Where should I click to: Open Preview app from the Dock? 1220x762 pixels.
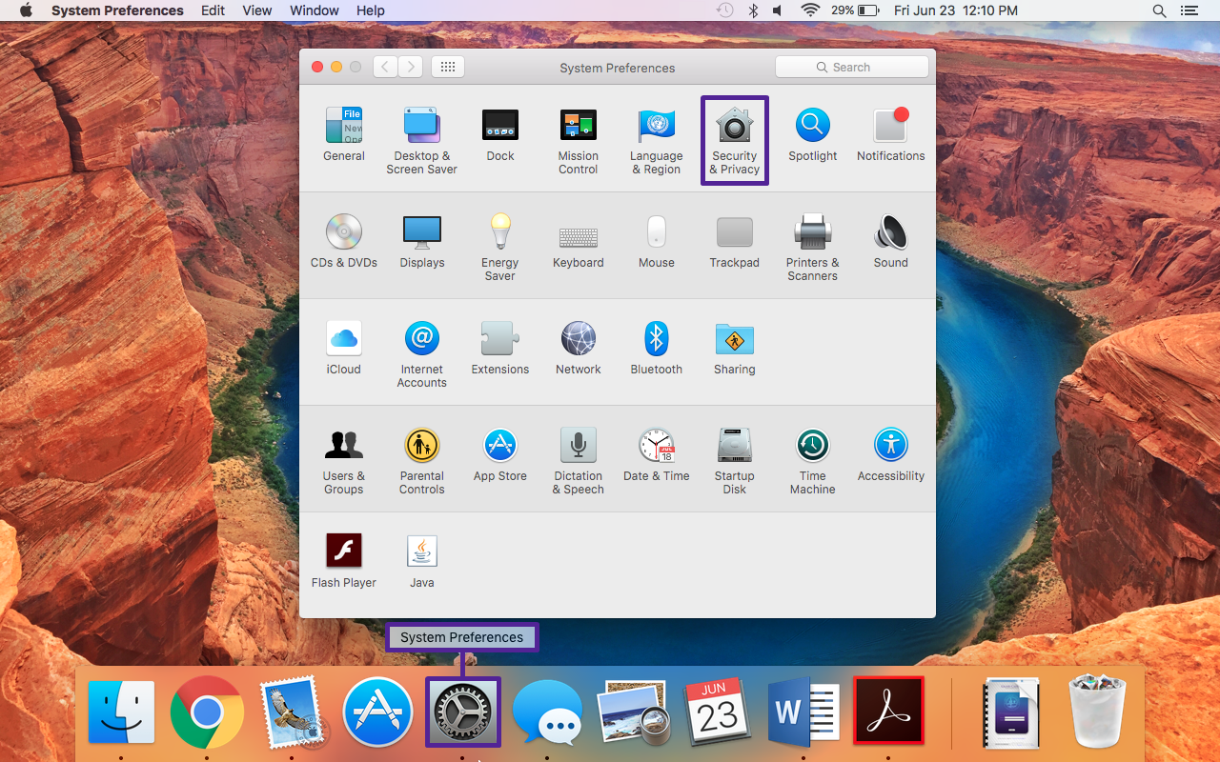tap(632, 712)
